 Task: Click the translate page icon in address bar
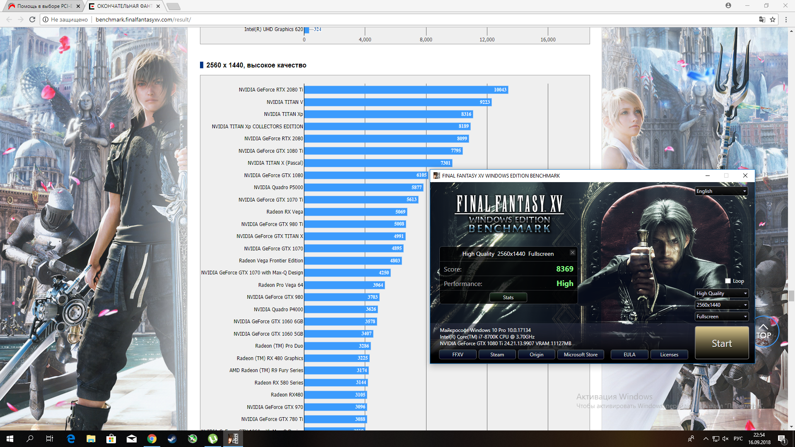click(762, 19)
